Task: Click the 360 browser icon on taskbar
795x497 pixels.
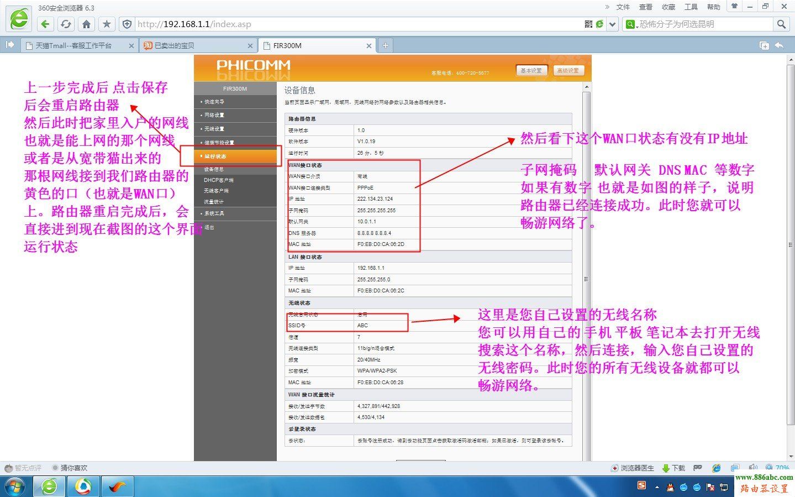Action: [49, 486]
